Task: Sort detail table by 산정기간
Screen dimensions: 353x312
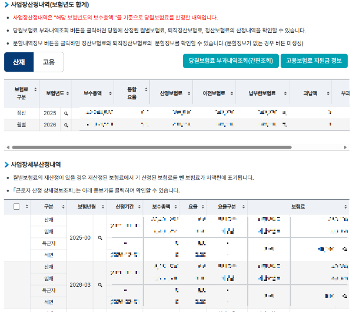Action: click(x=139, y=207)
